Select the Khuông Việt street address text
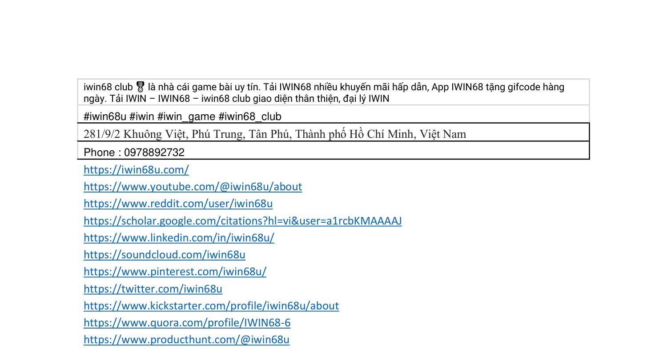Image resolution: width=667 pixels, height=349 pixels. click(x=275, y=133)
